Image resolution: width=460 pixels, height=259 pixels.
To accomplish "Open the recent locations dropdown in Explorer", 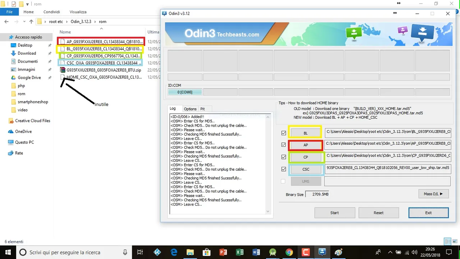I will coord(24,22).
